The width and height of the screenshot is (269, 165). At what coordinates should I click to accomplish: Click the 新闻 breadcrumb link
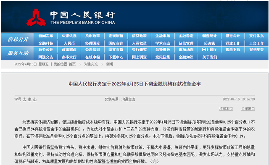coord(109,64)
